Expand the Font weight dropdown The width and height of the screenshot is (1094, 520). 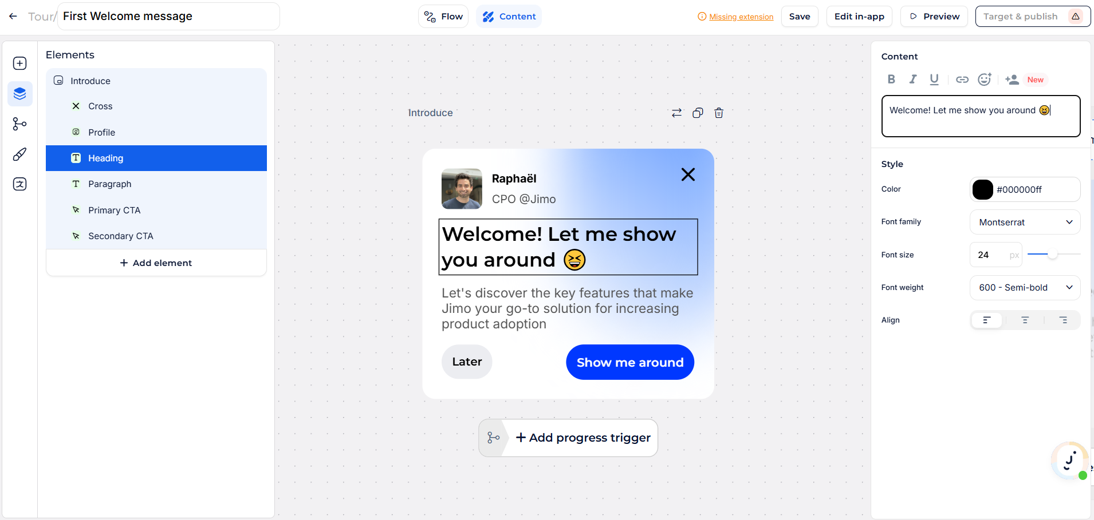pyautogui.click(x=1025, y=288)
